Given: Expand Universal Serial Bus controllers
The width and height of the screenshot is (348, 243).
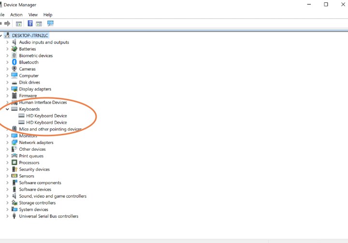Looking at the screenshot, I should click(x=7, y=216).
